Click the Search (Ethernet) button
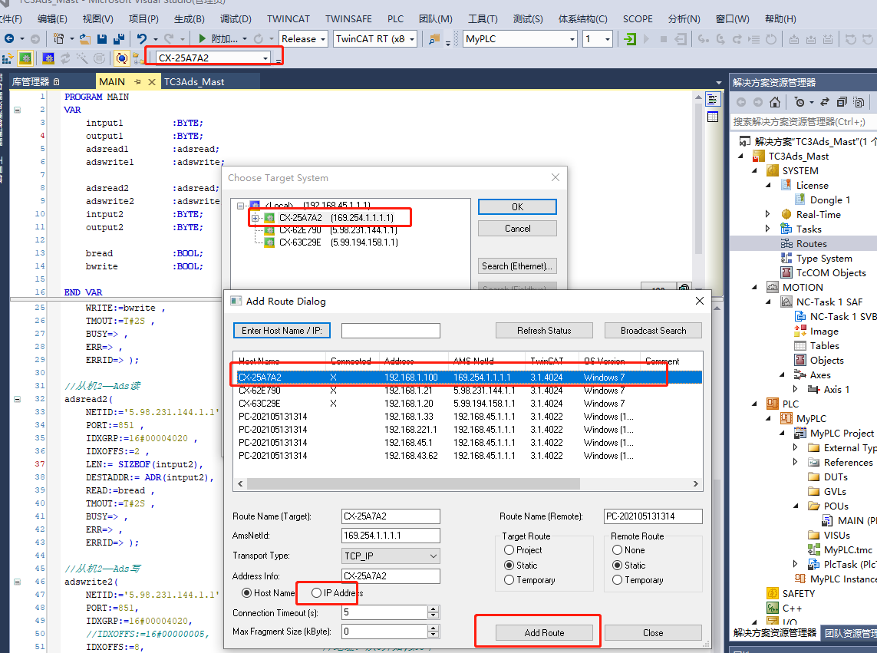Screen dimensions: 877x653 pyautogui.click(x=517, y=265)
